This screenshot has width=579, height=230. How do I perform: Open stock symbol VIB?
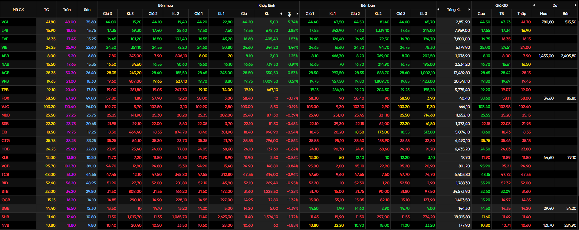[5, 48]
